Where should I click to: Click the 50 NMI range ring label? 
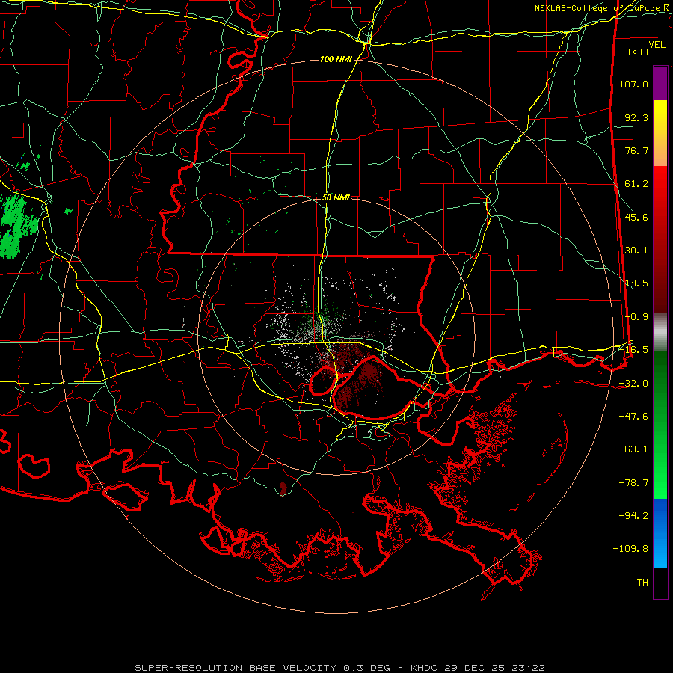pyautogui.click(x=336, y=197)
